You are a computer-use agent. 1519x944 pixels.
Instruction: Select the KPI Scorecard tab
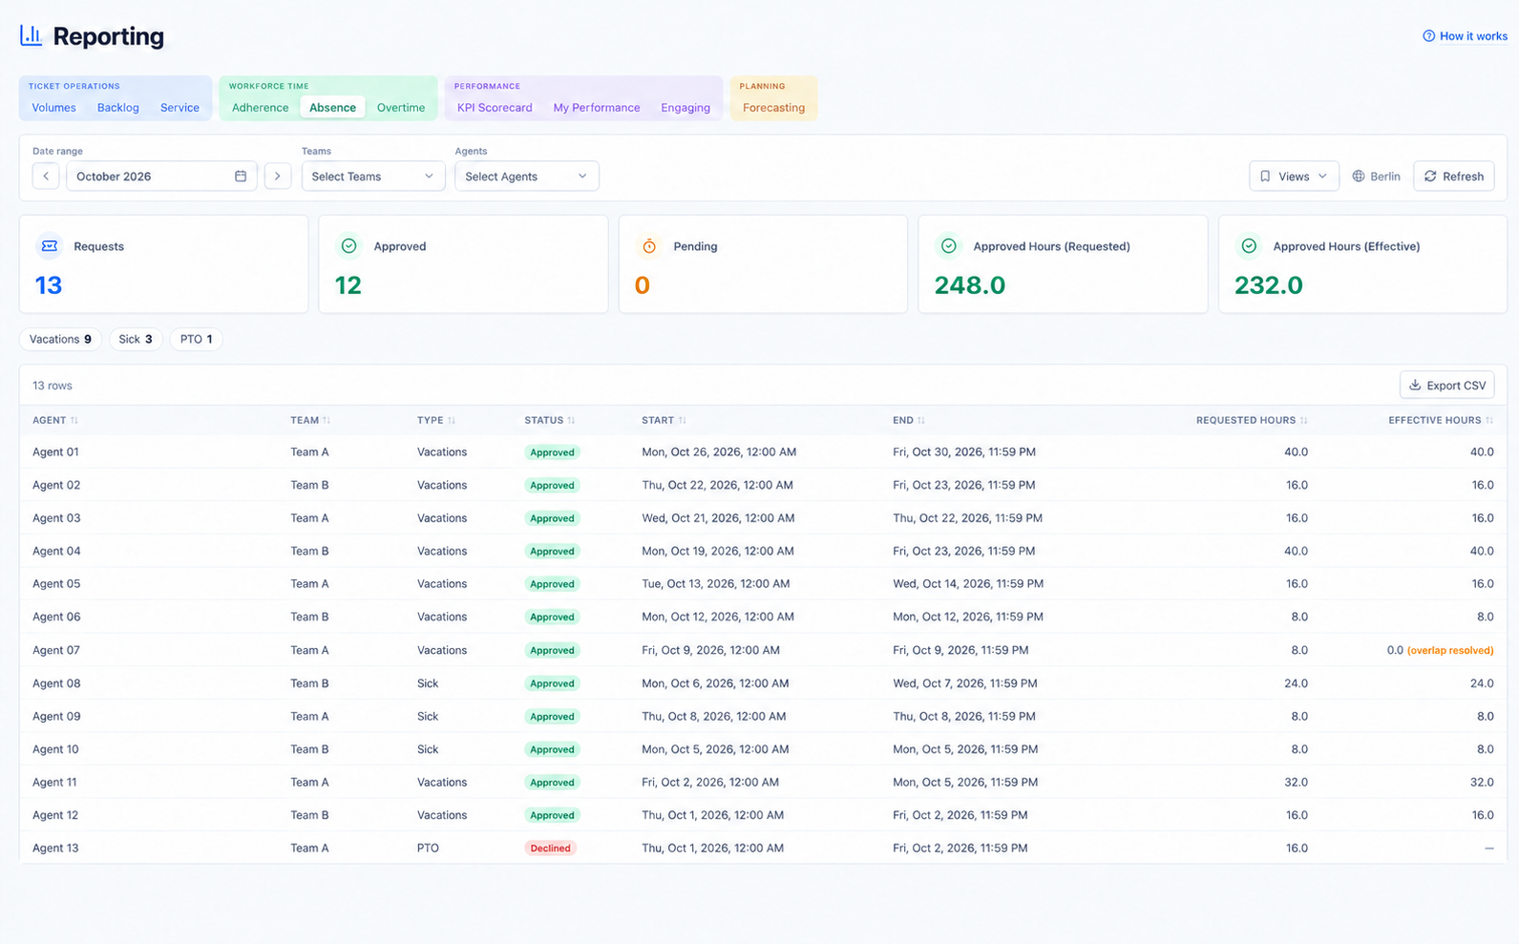pos(495,108)
